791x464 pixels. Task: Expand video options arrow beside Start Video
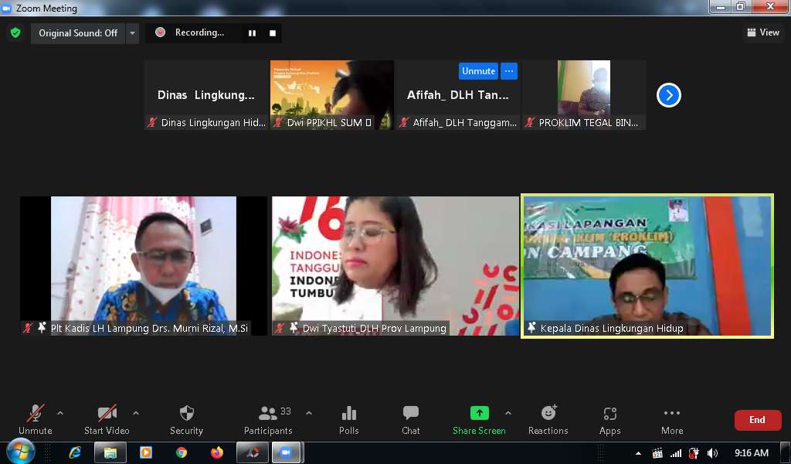point(136,413)
